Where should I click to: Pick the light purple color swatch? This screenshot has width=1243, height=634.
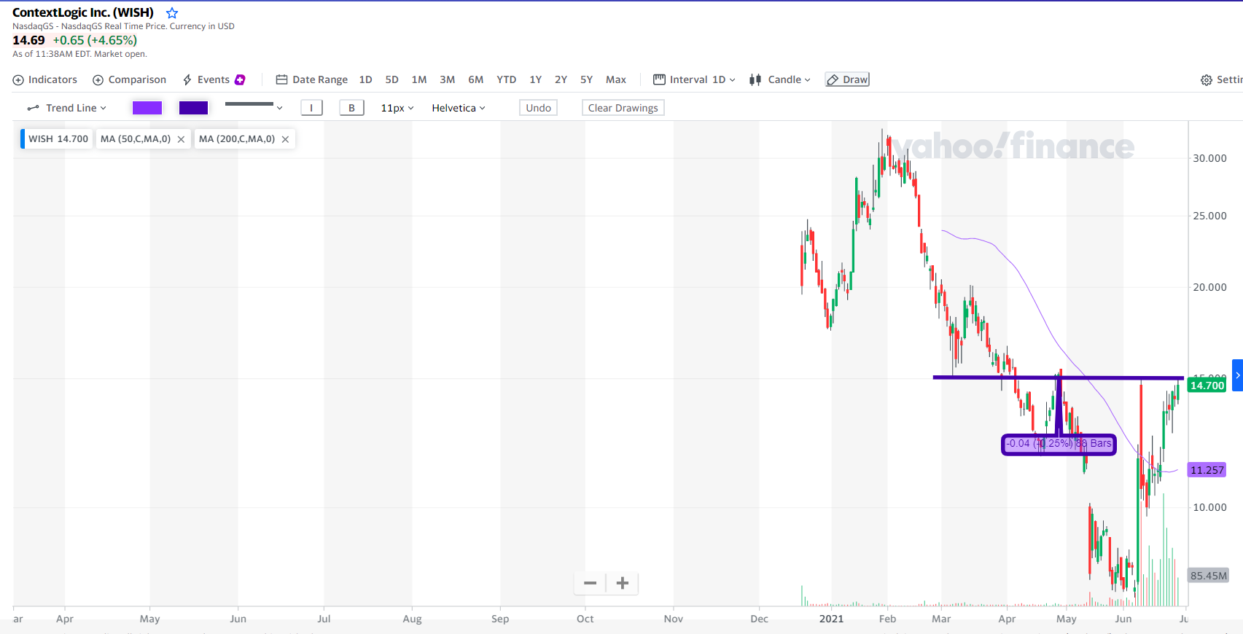pyautogui.click(x=147, y=108)
